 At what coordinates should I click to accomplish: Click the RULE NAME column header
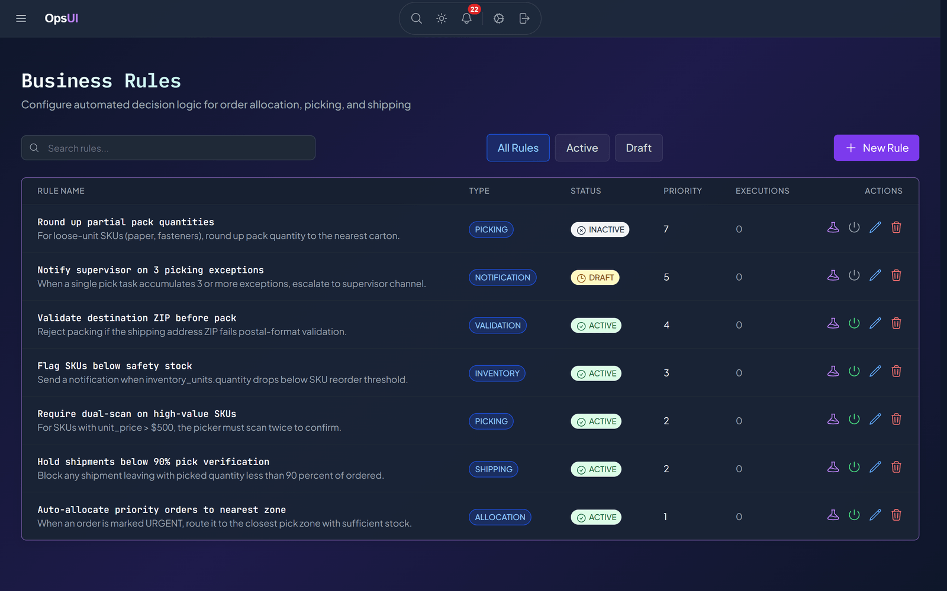pyautogui.click(x=61, y=191)
